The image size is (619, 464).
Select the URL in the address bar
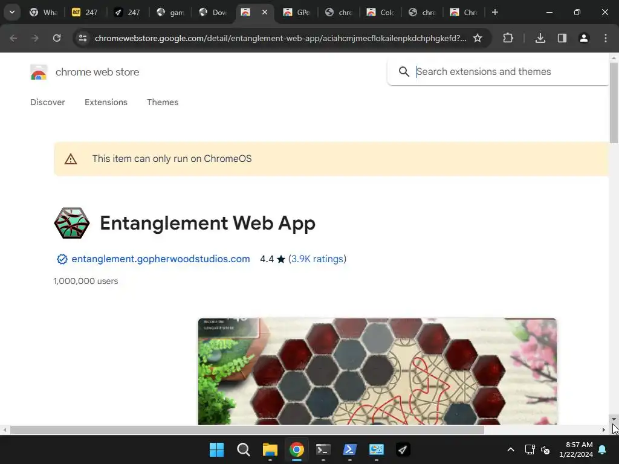click(280, 38)
